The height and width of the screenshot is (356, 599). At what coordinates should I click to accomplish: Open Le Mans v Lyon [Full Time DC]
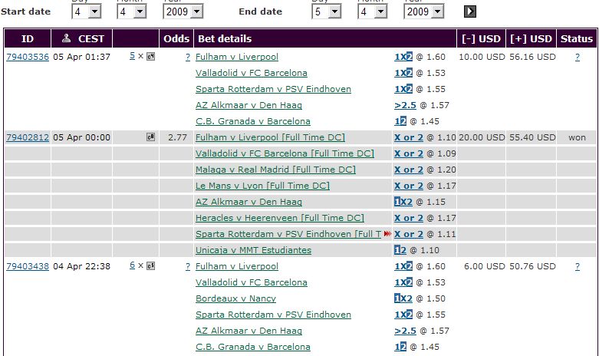[262, 186]
